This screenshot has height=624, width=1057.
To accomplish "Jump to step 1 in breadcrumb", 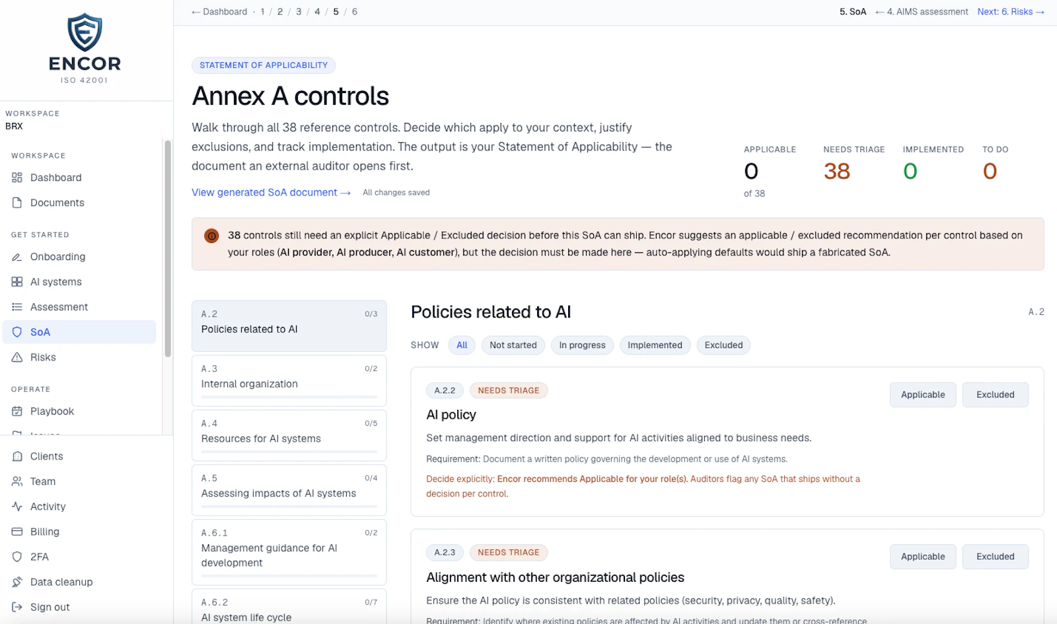I will click(262, 12).
